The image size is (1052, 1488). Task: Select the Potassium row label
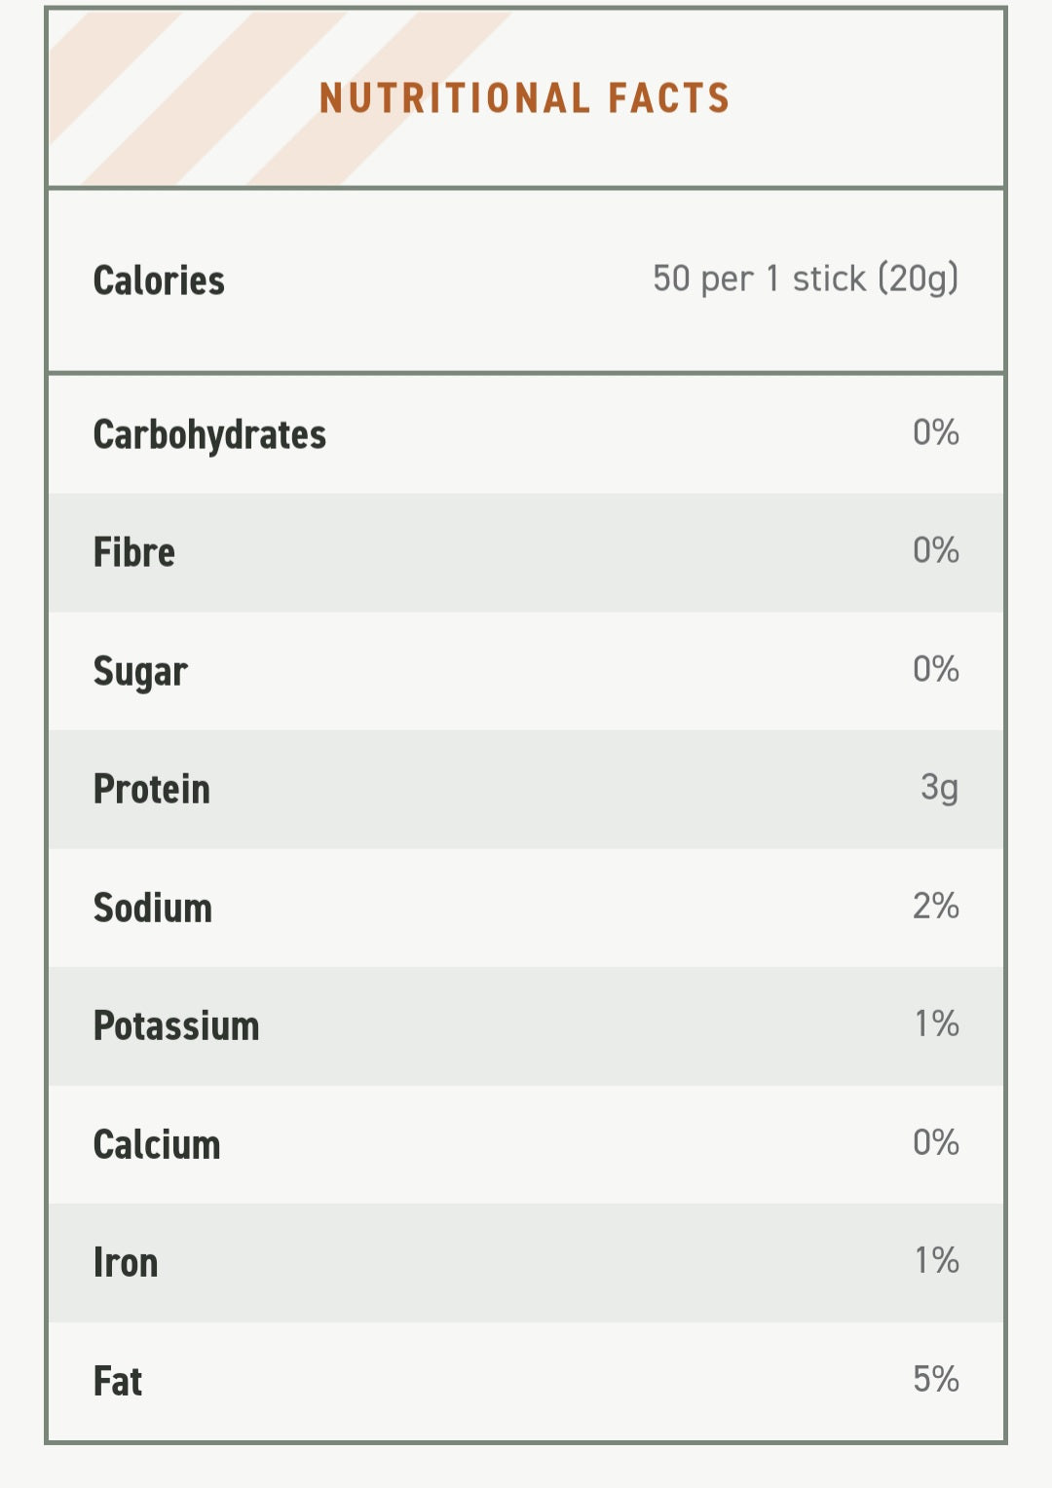[x=176, y=1025]
